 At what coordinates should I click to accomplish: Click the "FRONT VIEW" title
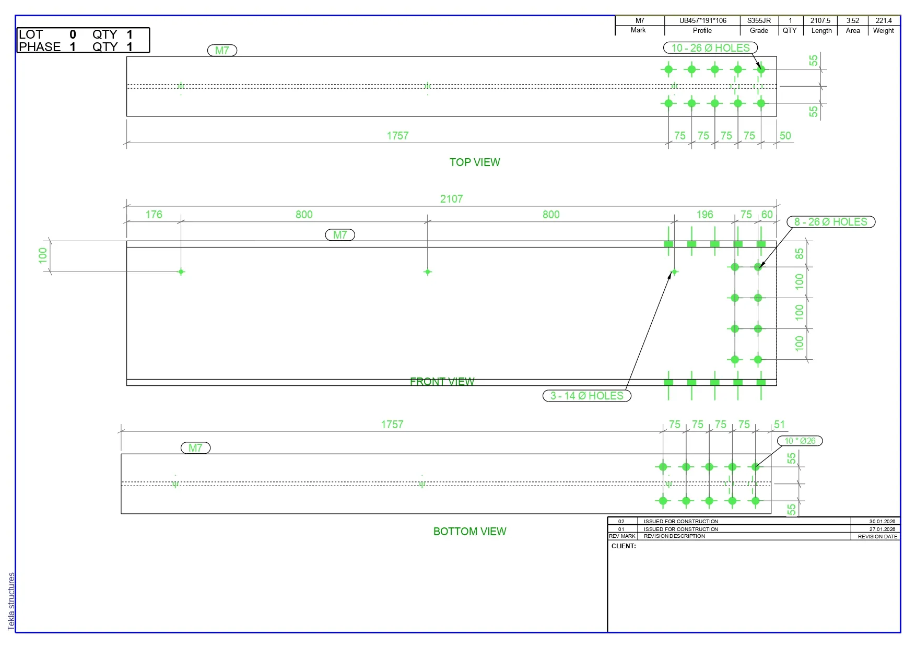coord(442,382)
